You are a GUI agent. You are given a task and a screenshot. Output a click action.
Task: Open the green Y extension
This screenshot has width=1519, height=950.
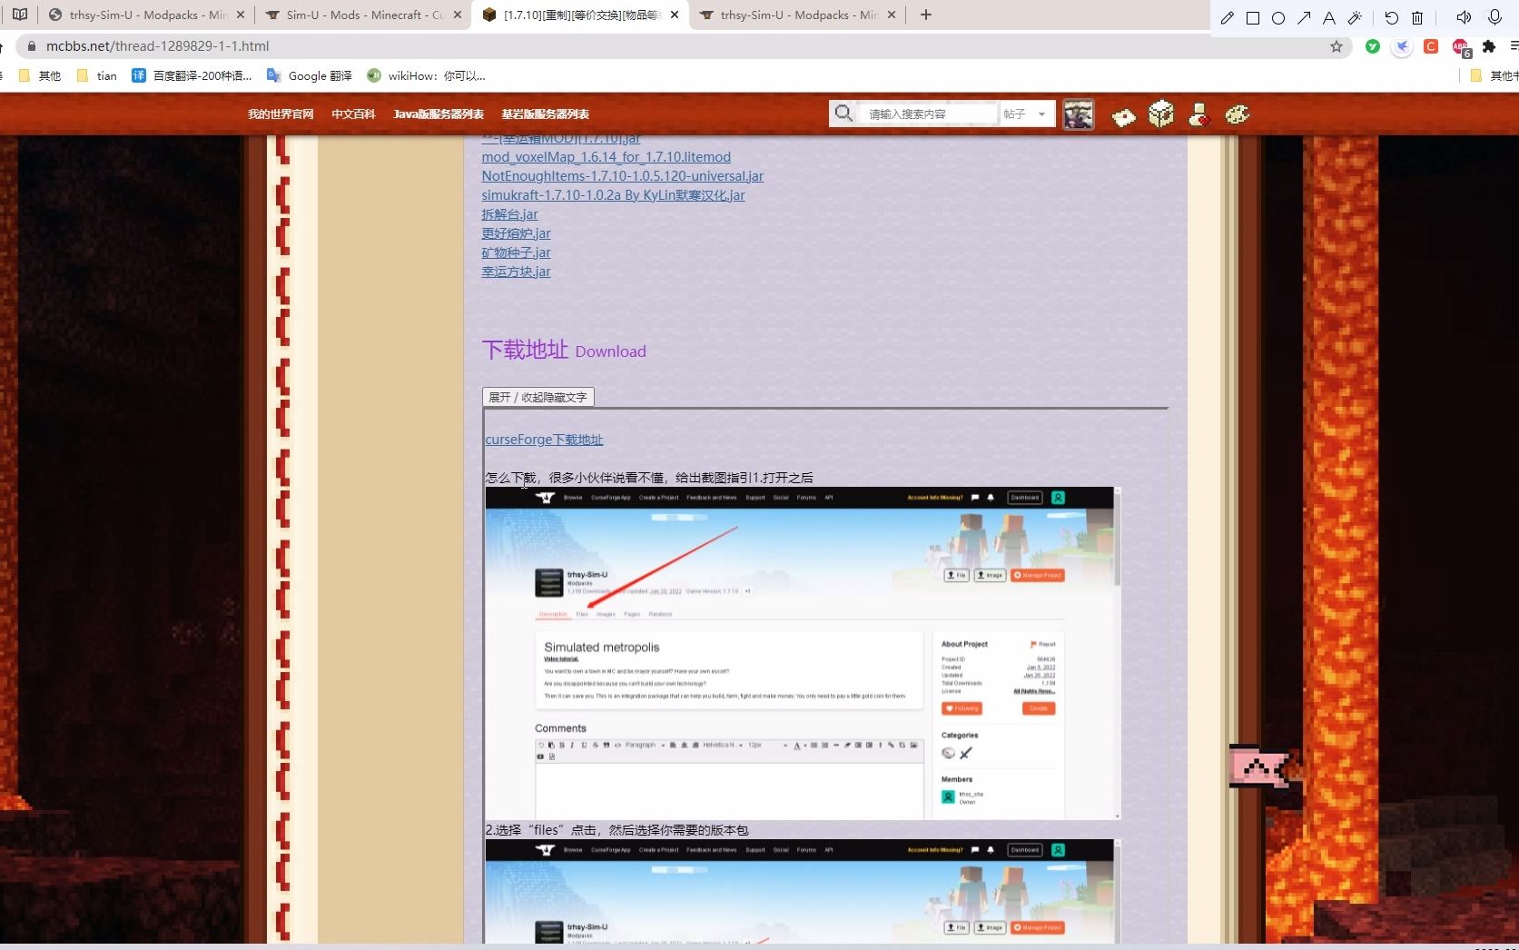pyautogui.click(x=1373, y=46)
